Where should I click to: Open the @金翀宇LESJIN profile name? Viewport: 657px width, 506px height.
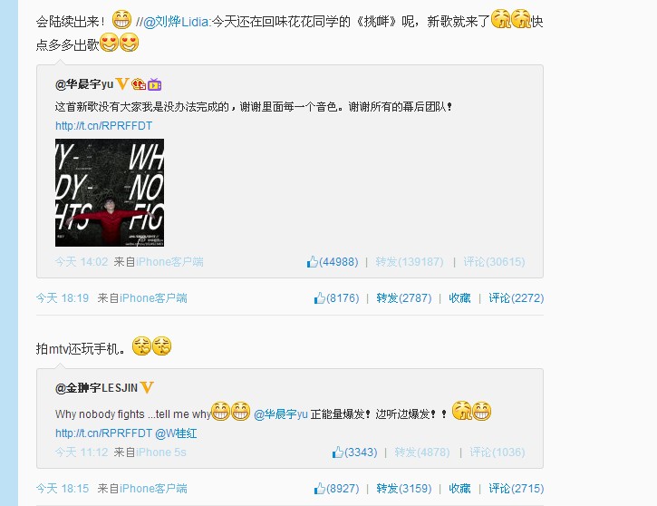(x=96, y=388)
